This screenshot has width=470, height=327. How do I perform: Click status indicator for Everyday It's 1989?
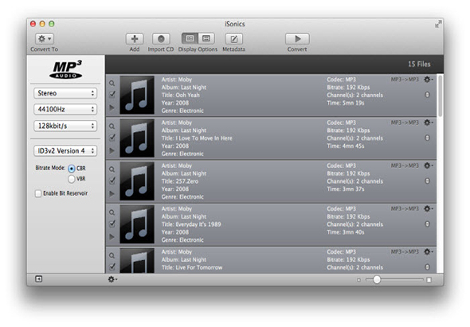[427, 224]
